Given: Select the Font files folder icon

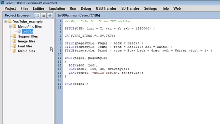Looking at the screenshot, I should pos(14,46).
